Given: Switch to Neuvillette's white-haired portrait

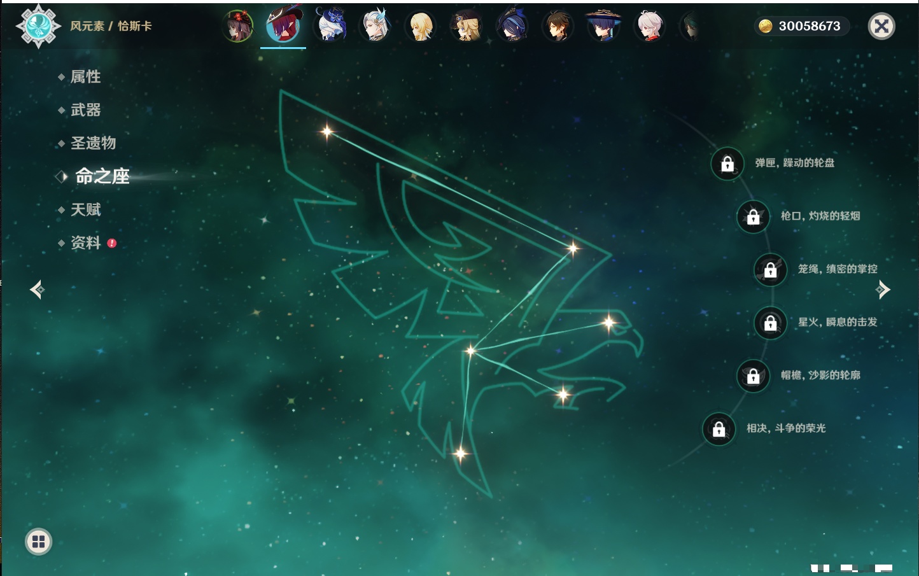Looking at the screenshot, I should tap(375, 26).
